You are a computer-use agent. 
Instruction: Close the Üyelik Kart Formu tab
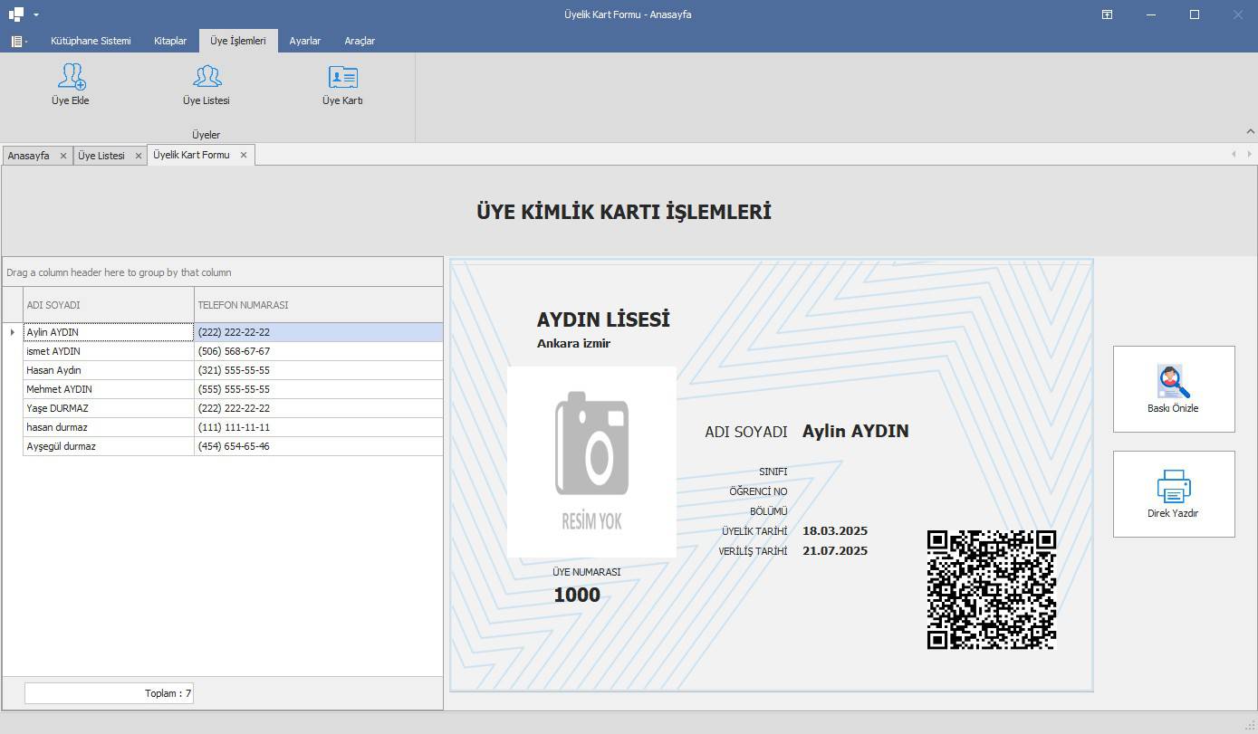pyautogui.click(x=244, y=155)
